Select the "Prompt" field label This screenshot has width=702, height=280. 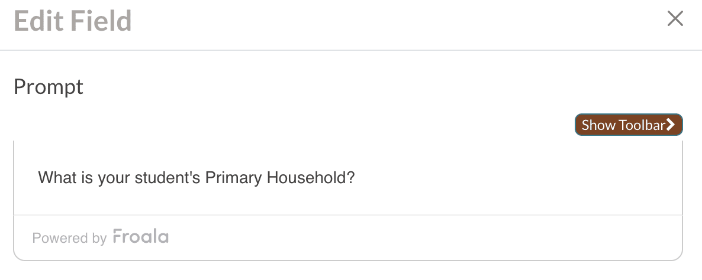(49, 87)
